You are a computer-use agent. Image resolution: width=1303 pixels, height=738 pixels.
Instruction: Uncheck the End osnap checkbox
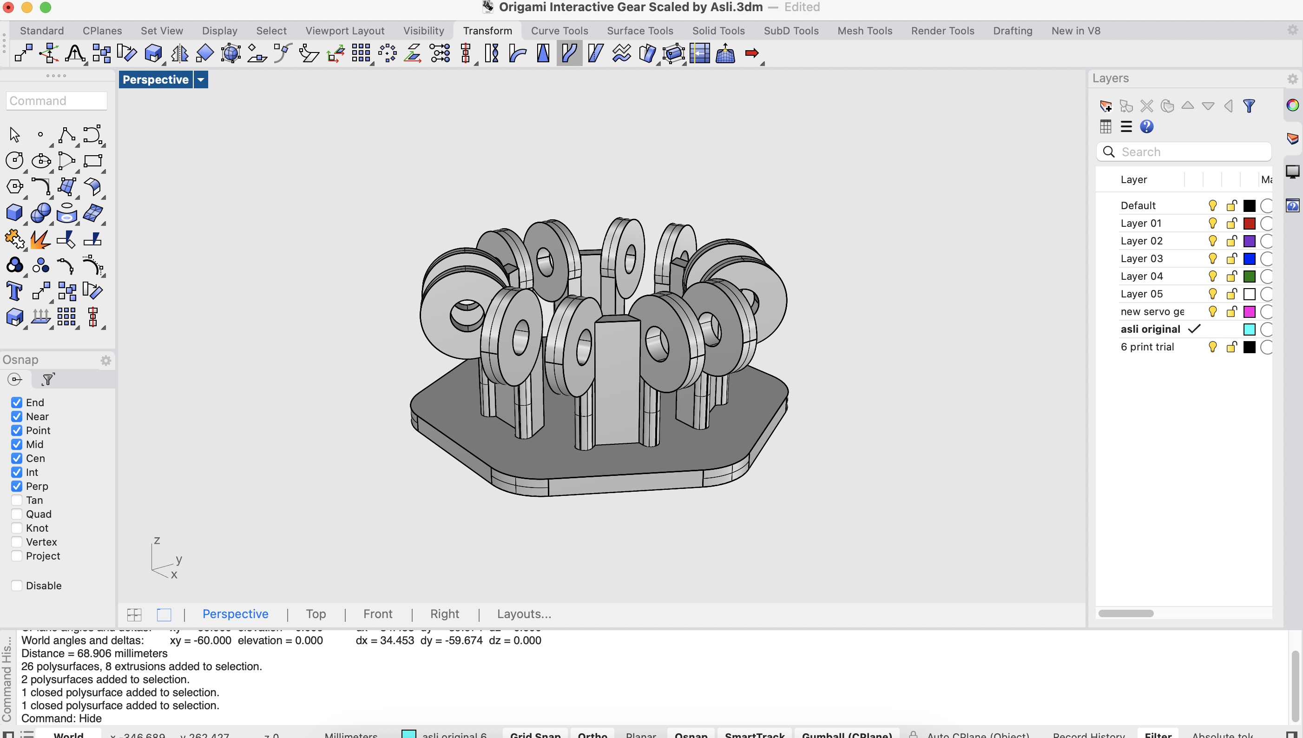point(17,402)
